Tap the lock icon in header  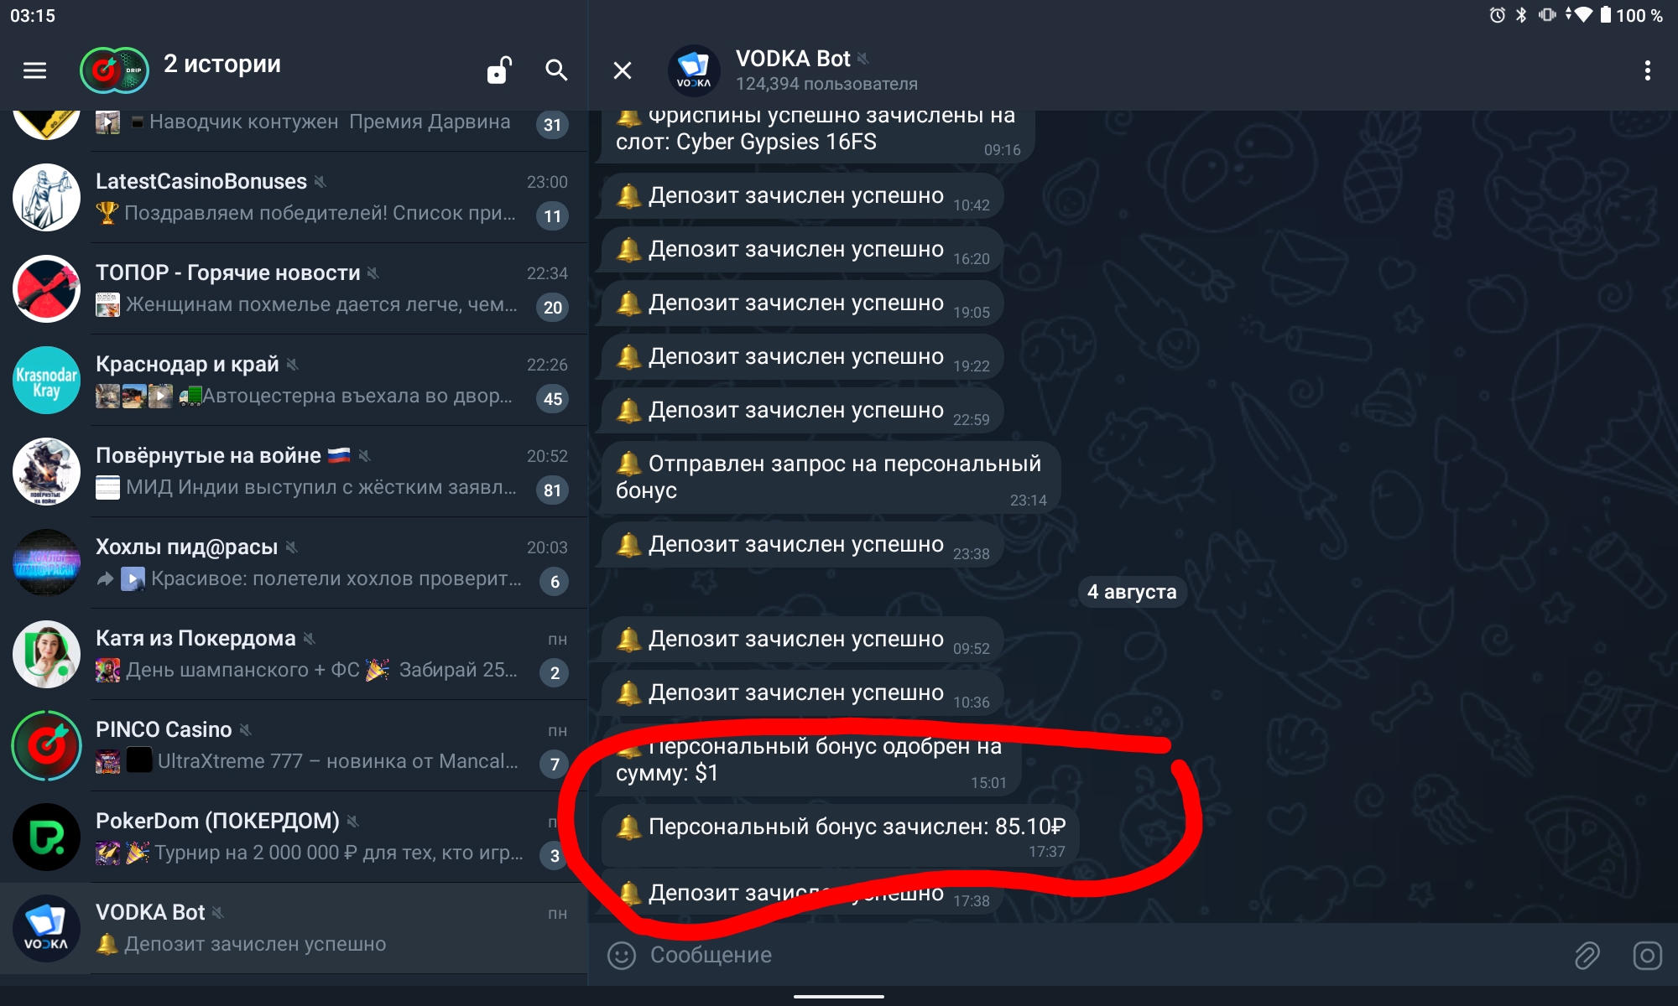point(498,70)
